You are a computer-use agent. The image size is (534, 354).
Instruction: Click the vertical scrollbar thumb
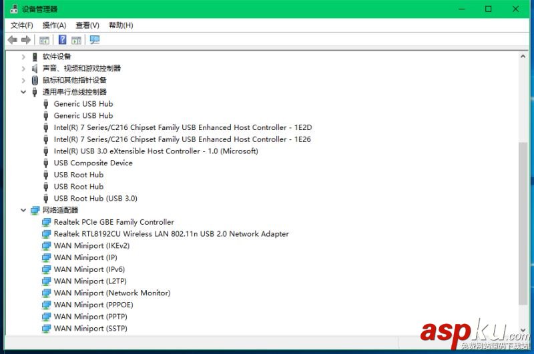pyautogui.click(x=523, y=223)
